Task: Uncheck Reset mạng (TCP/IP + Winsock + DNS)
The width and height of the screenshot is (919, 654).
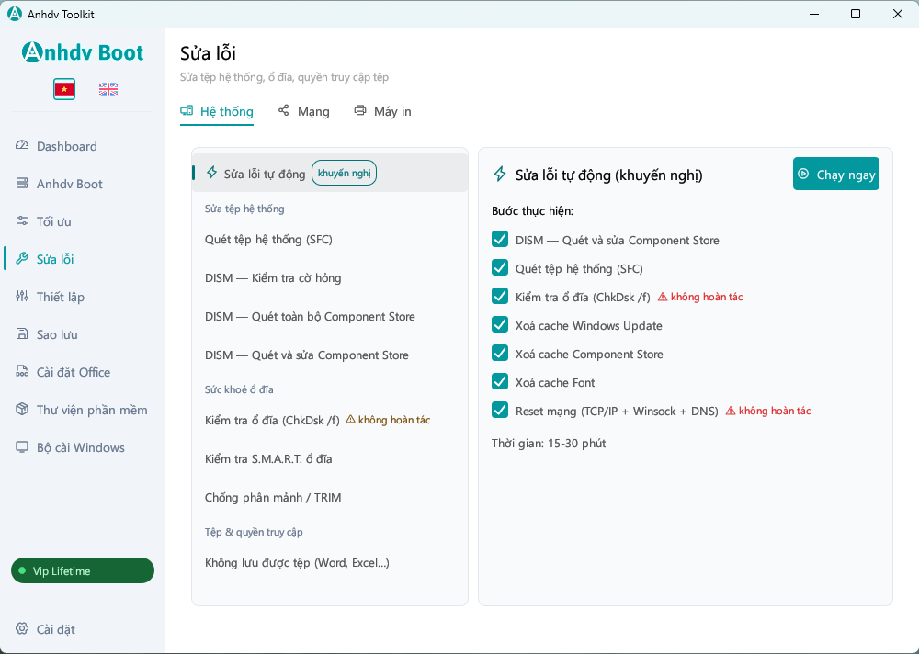Action: pyautogui.click(x=500, y=410)
